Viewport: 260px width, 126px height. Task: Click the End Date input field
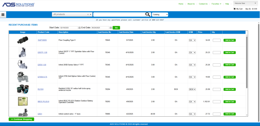click(x=100, y=28)
